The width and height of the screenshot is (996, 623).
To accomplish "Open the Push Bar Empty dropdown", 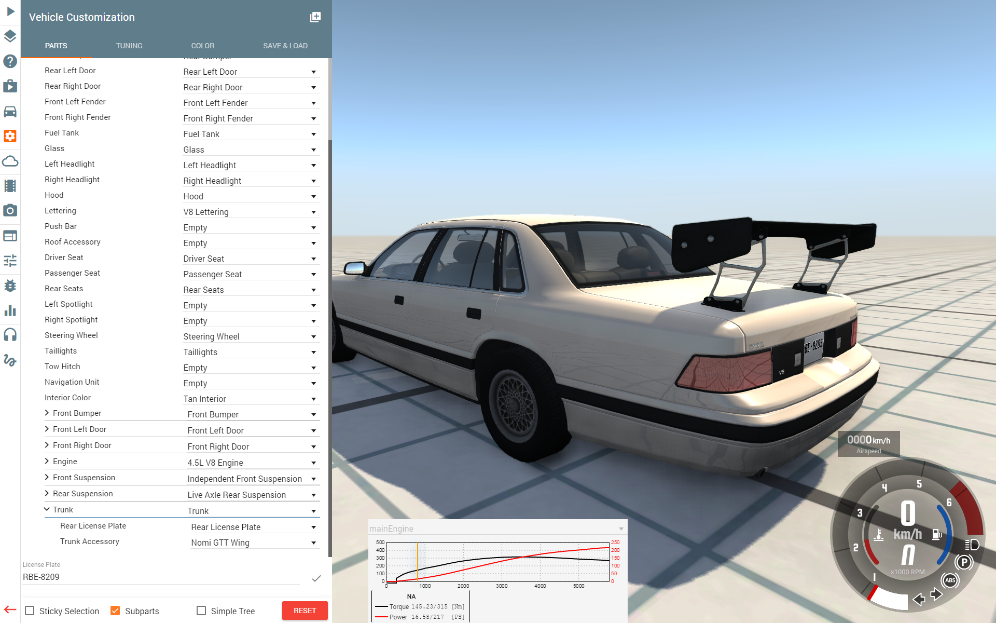I will [x=251, y=227].
